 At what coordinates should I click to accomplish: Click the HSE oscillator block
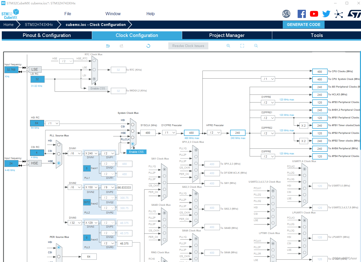(x=35, y=163)
